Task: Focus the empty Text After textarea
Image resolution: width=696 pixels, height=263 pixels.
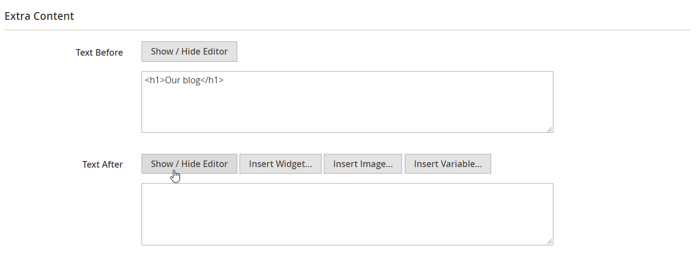Action: pos(347,214)
